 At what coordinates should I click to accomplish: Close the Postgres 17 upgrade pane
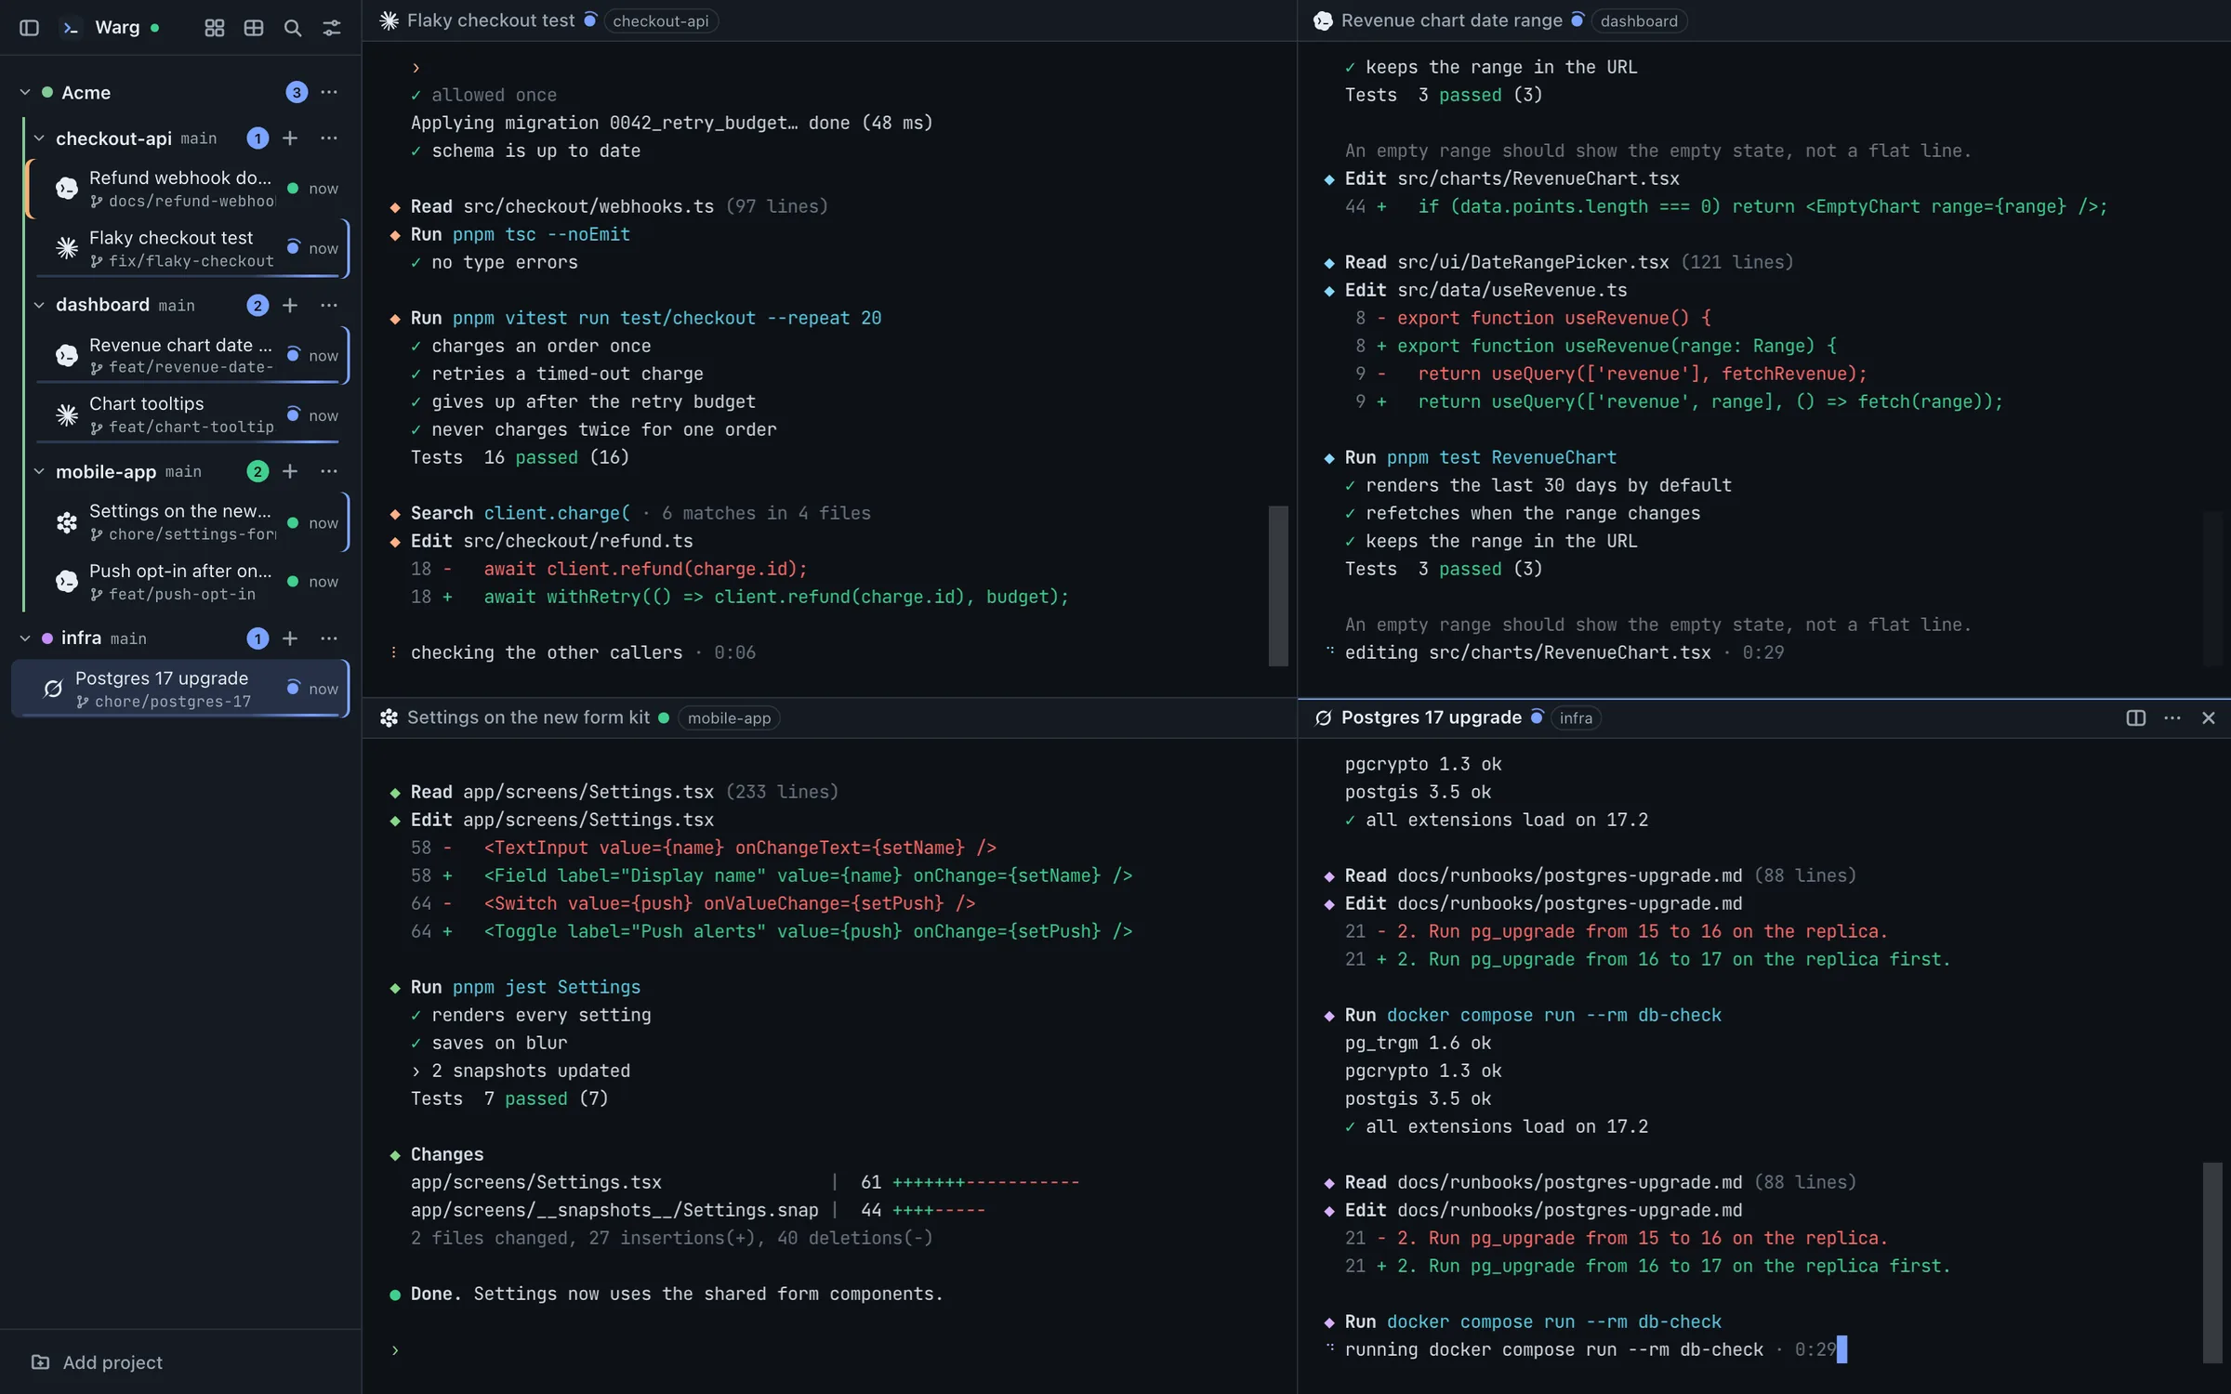tap(2209, 717)
